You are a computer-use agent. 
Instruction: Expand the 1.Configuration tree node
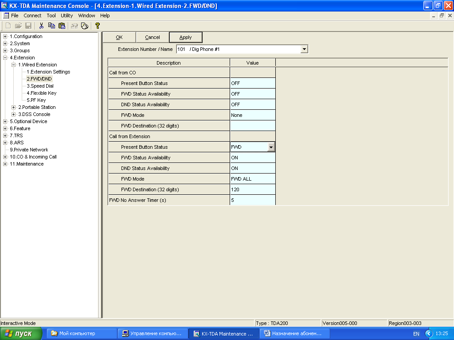pyautogui.click(x=5, y=36)
